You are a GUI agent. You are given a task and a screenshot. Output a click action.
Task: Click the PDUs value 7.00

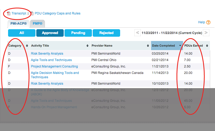(x=187, y=60)
